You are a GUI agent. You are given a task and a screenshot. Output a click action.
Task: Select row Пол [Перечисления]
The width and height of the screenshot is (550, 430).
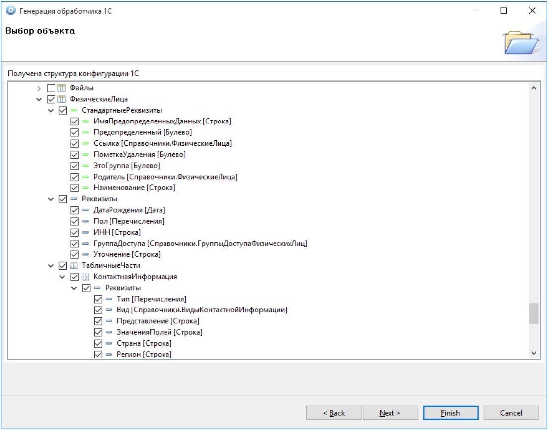click(x=129, y=221)
